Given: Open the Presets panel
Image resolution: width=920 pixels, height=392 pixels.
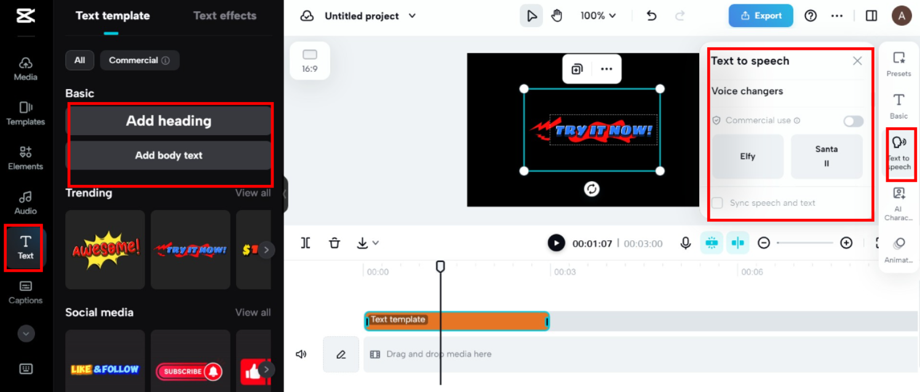Looking at the screenshot, I should point(899,63).
